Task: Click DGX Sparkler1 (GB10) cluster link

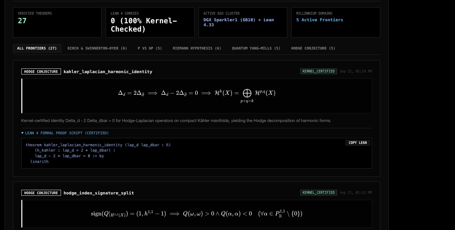Action: (239, 22)
